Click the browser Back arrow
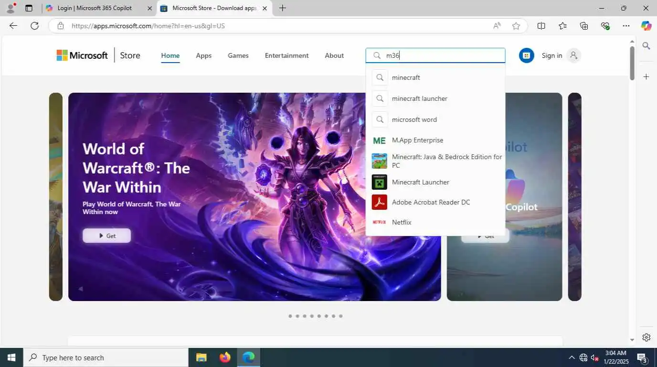Image resolution: width=657 pixels, height=367 pixels. pyautogui.click(x=13, y=26)
